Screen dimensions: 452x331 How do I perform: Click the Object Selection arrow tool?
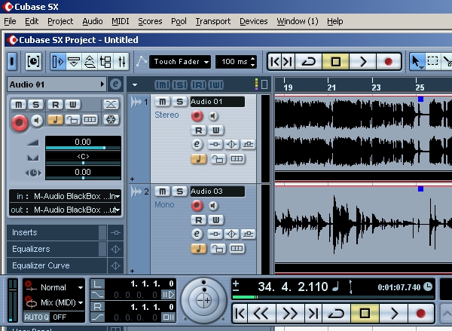point(417,62)
